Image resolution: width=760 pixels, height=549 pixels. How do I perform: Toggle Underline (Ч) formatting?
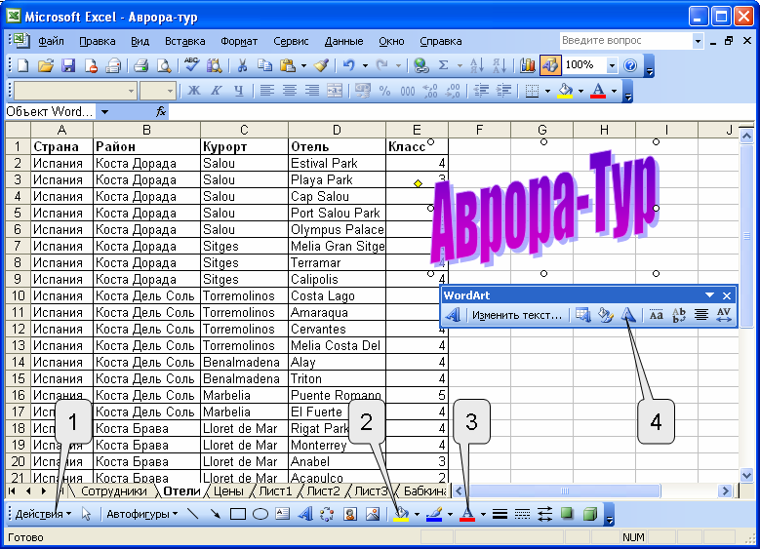[238, 91]
